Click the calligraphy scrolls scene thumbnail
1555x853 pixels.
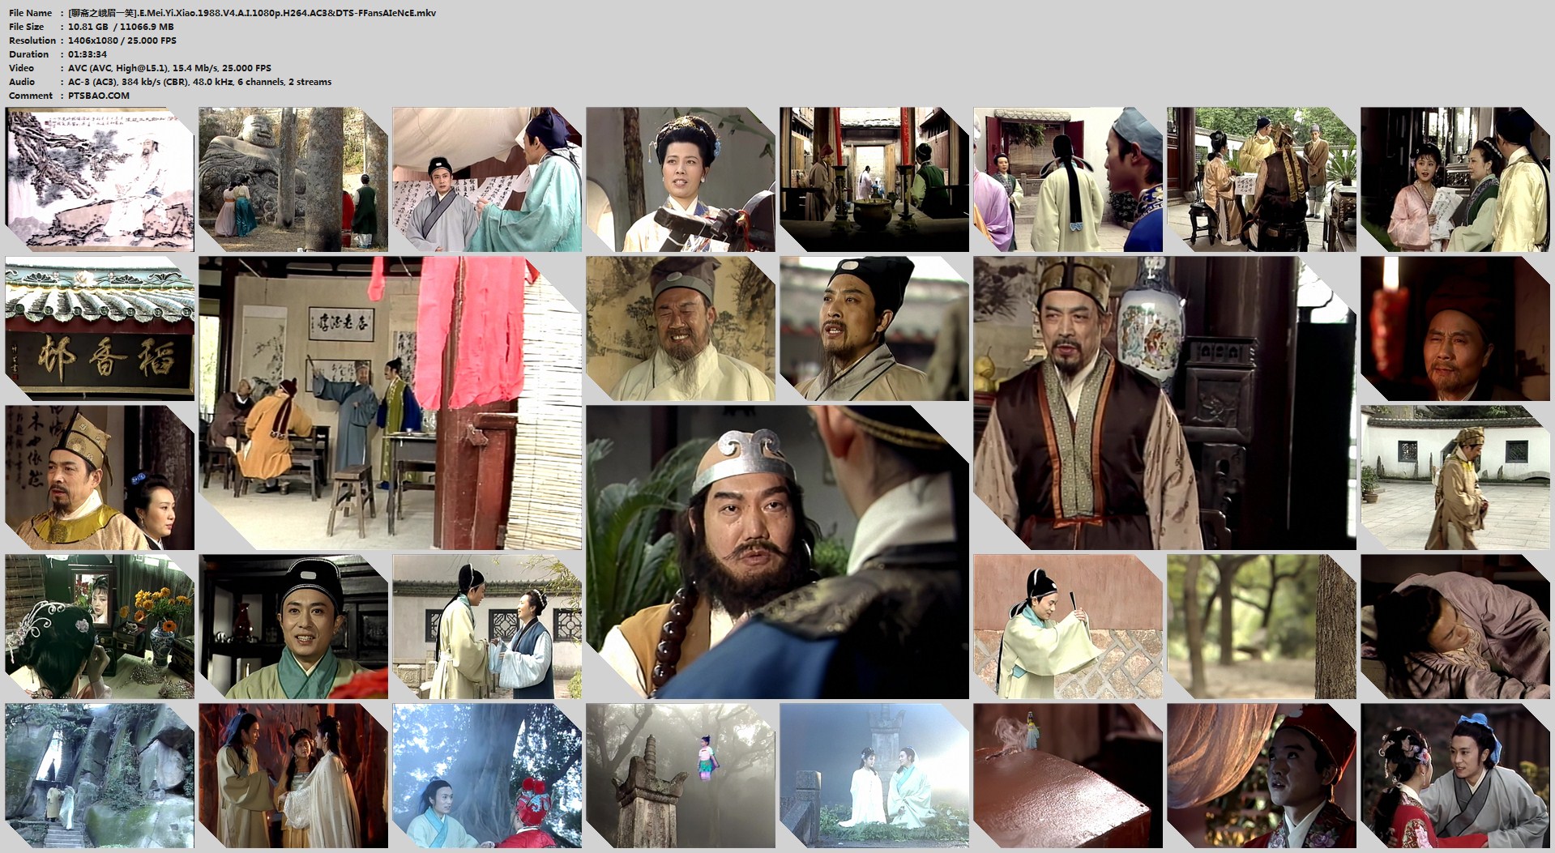pos(486,179)
